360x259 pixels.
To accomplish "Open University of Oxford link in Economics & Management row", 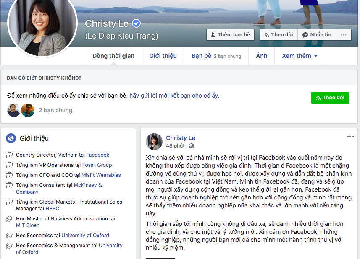I will pyautogui.click(x=69, y=249).
